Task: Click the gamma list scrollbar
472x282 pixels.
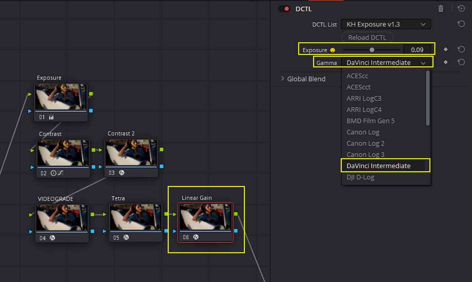Action: click(428, 98)
